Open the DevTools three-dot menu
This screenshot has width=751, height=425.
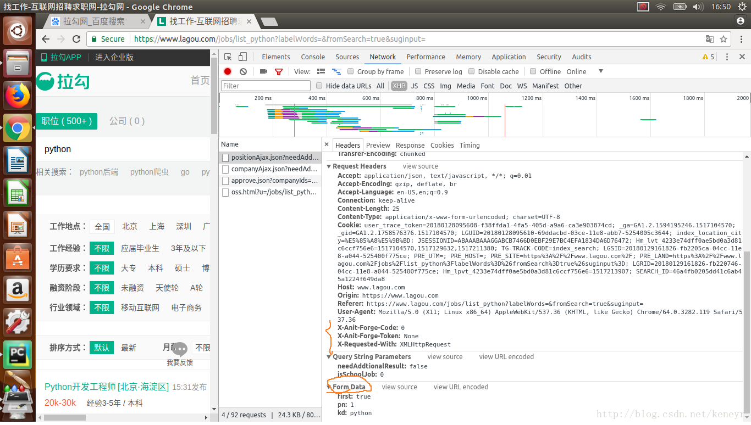point(727,57)
